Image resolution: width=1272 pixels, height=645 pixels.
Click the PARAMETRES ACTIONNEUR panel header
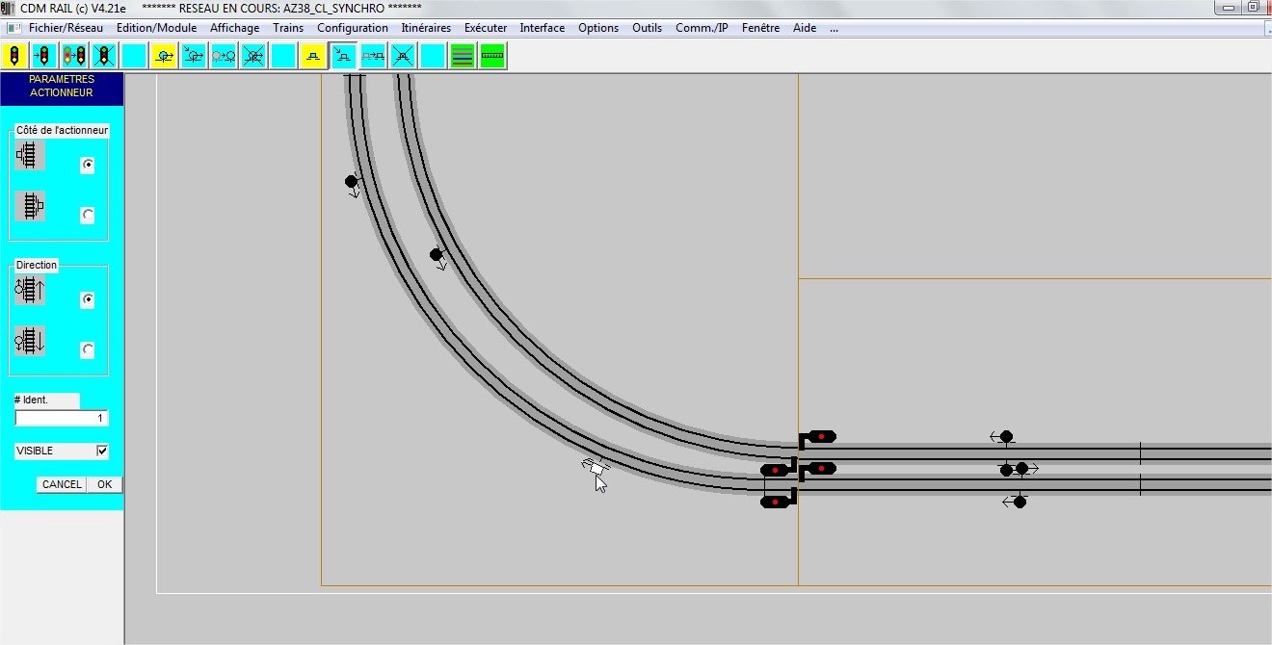tap(62, 87)
